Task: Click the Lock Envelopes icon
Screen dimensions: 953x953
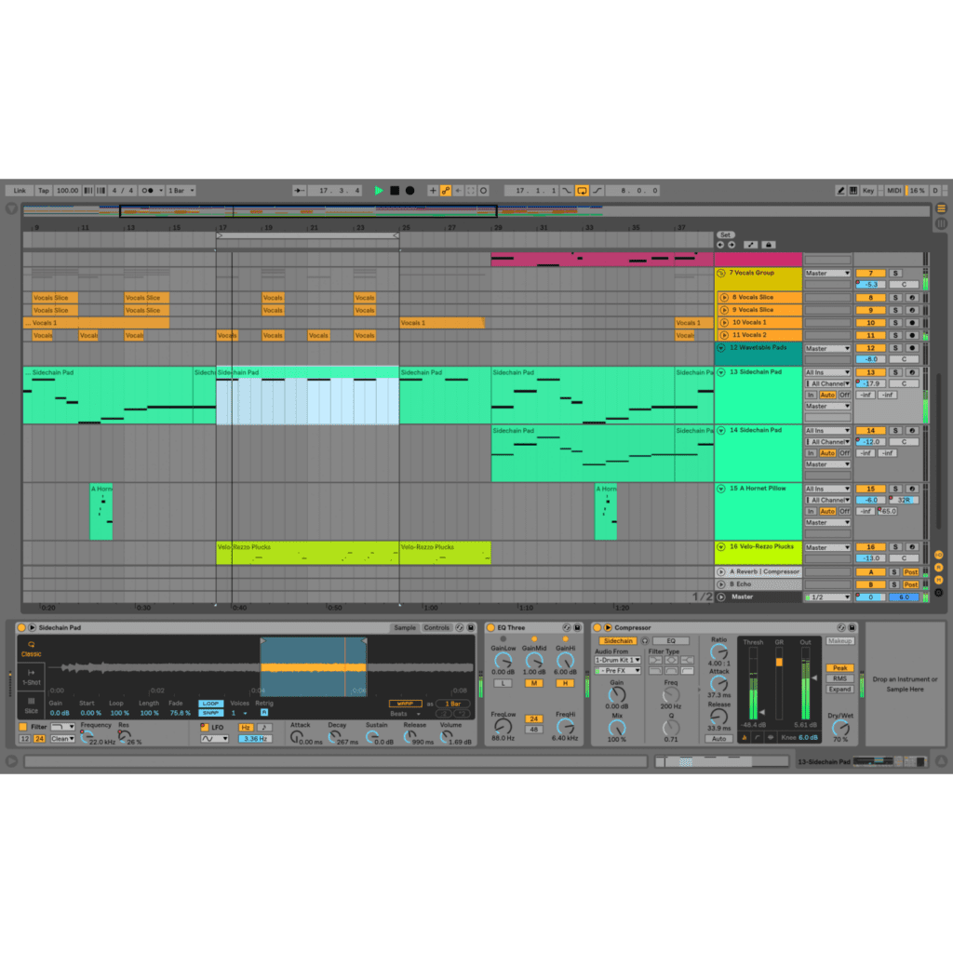Action: pyautogui.click(x=768, y=245)
